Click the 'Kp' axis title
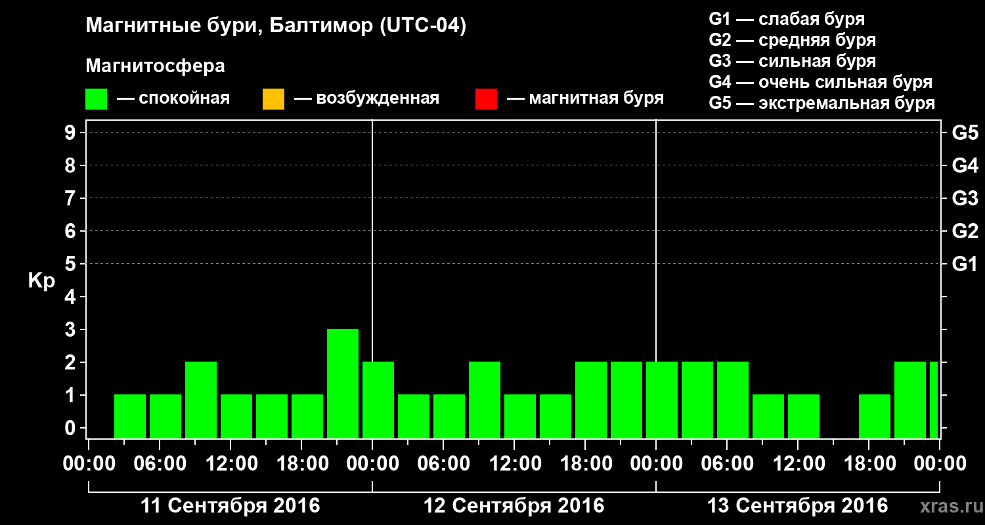Screen dimensions: 985x525 (x=41, y=281)
